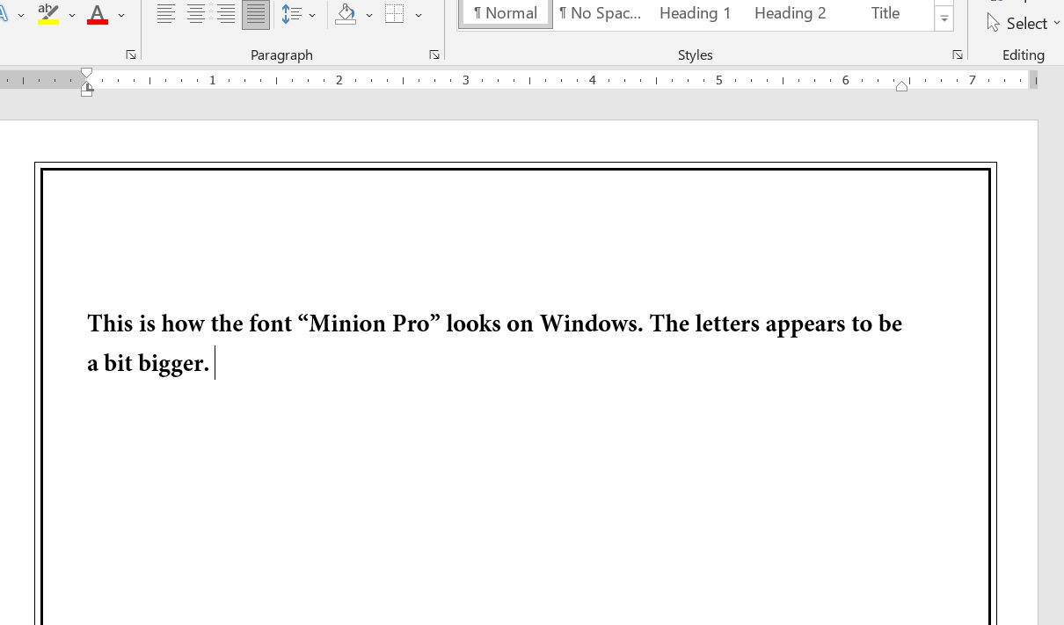Apply the Heading 2 style
Viewport: 1064px width, 625px height.
(x=790, y=13)
